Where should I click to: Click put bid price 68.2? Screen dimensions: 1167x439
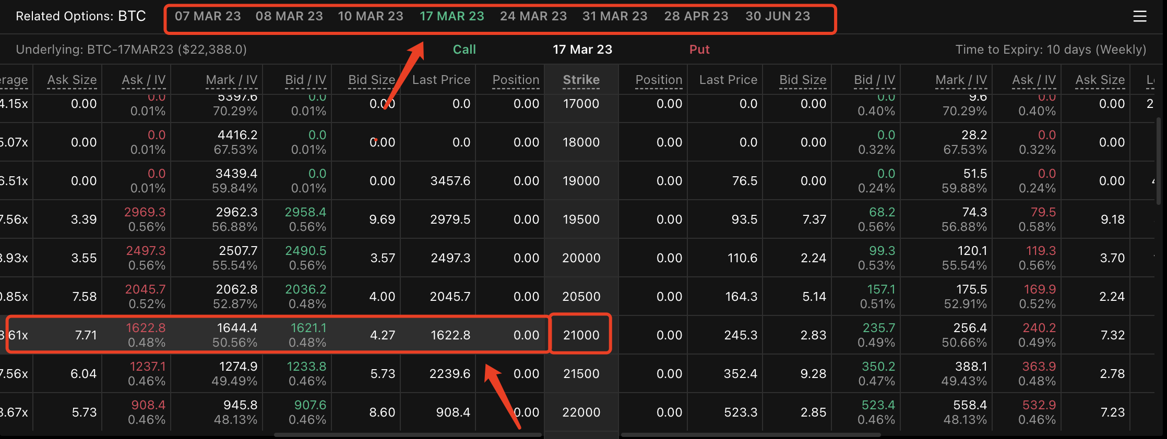click(x=882, y=212)
